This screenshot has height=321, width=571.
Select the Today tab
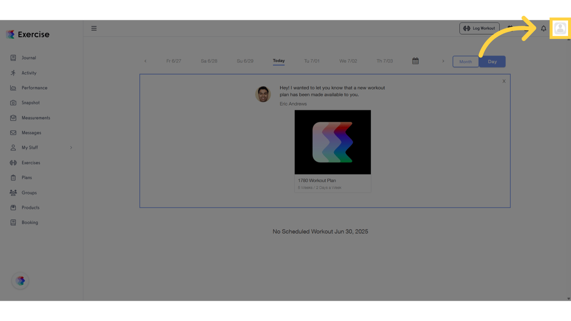point(278,61)
